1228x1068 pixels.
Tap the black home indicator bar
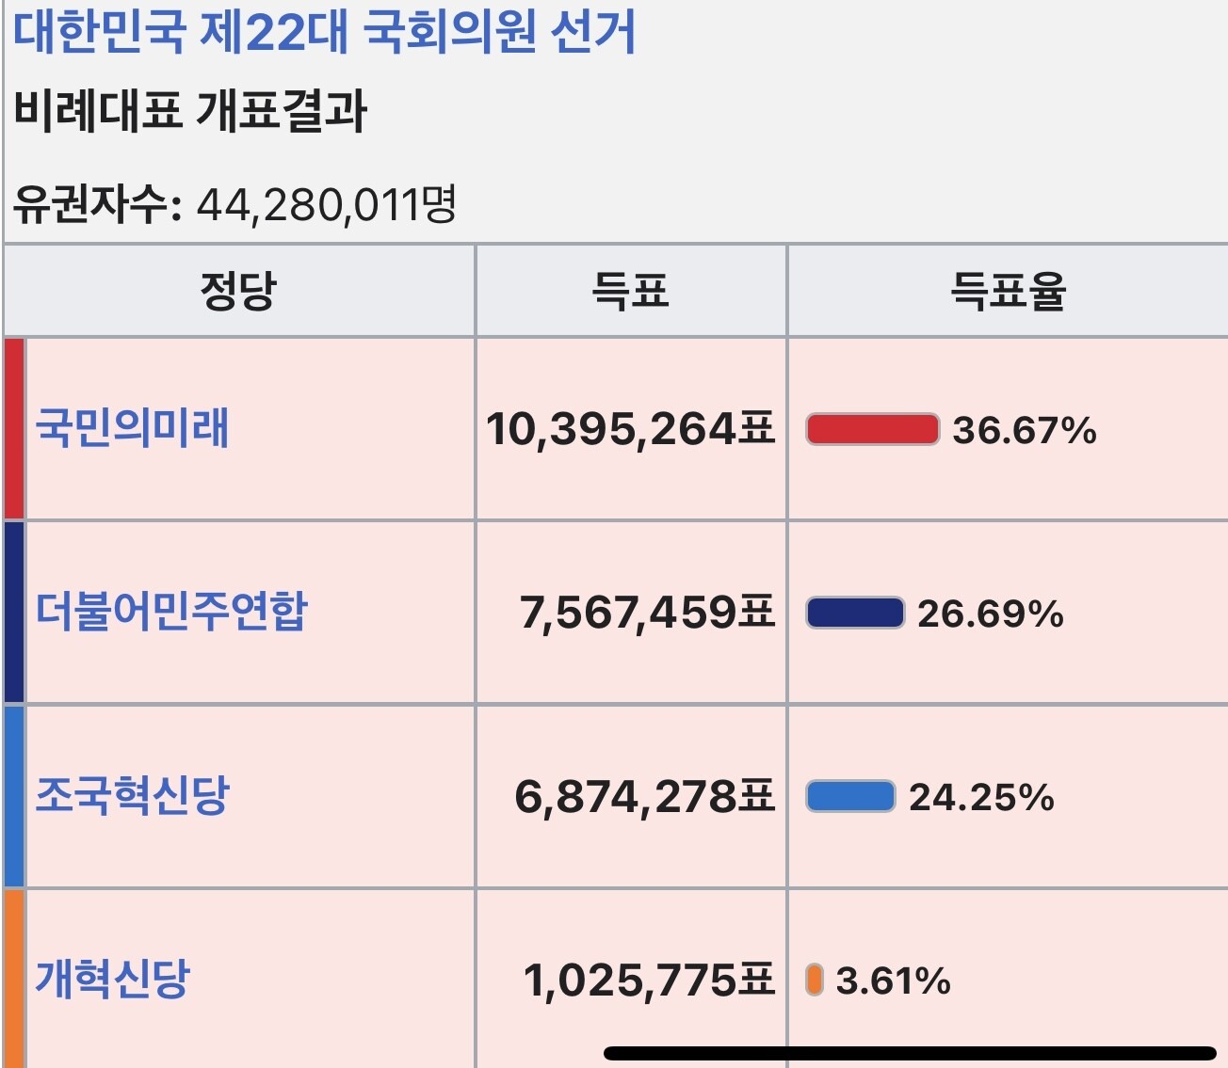tap(910, 1053)
